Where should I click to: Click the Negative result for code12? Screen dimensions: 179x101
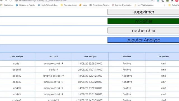click(x=127, y=76)
